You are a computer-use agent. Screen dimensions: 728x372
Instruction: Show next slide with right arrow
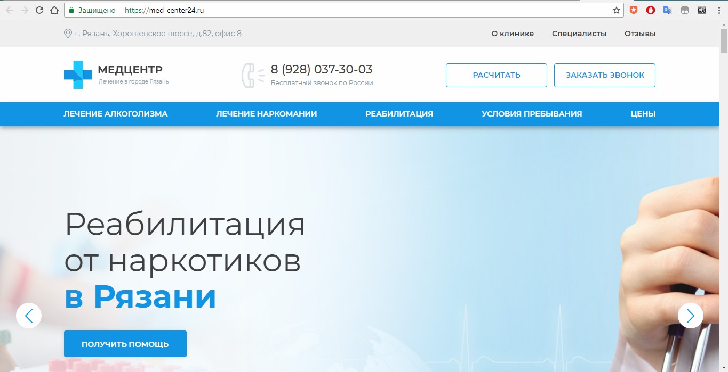pyautogui.click(x=691, y=316)
